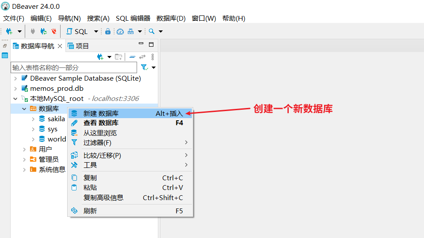Open navigator new connection dropdown arrow
The width and height of the screenshot is (424, 238).
[x=109, y=57]
